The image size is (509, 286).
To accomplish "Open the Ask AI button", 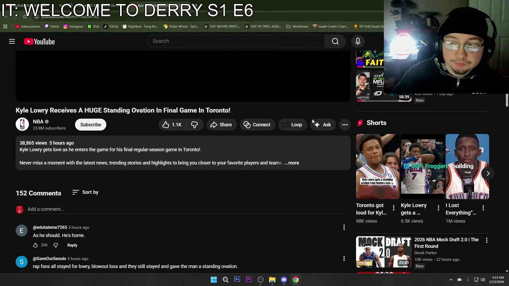I will tap(322, 125).
